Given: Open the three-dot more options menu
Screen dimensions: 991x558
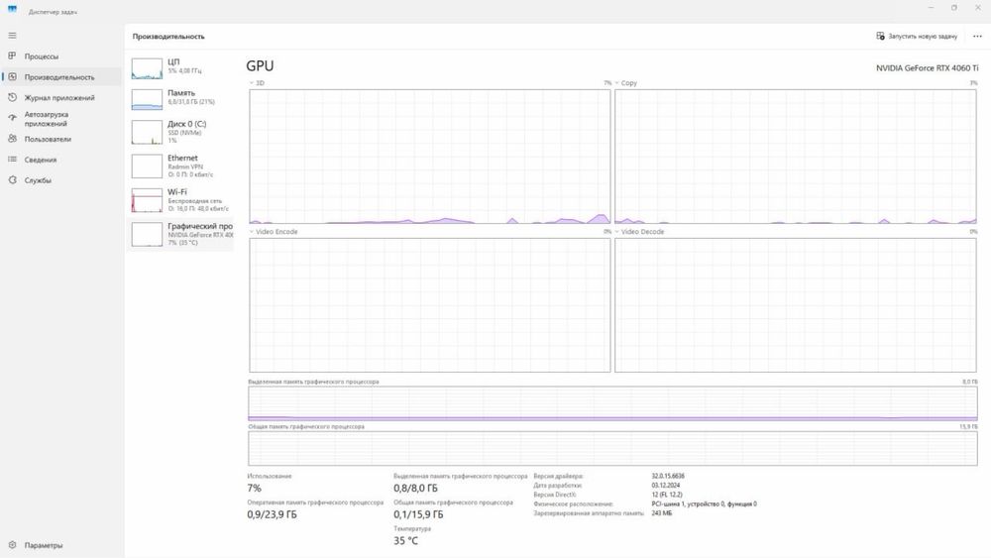Looking at the screenshot, I should click(x=977, y=36).
